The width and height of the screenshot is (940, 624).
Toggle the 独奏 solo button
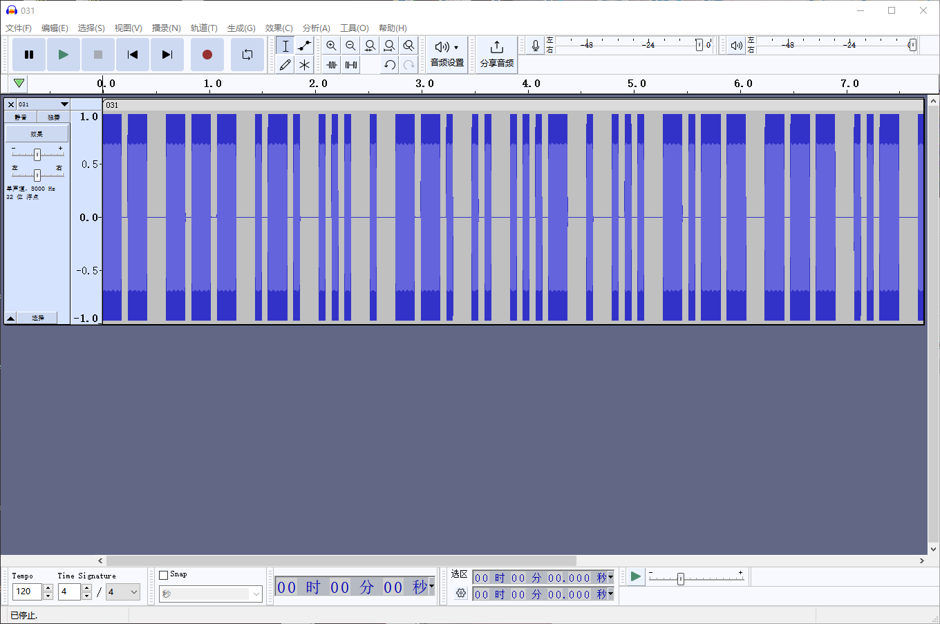click(x=53, y=117)
